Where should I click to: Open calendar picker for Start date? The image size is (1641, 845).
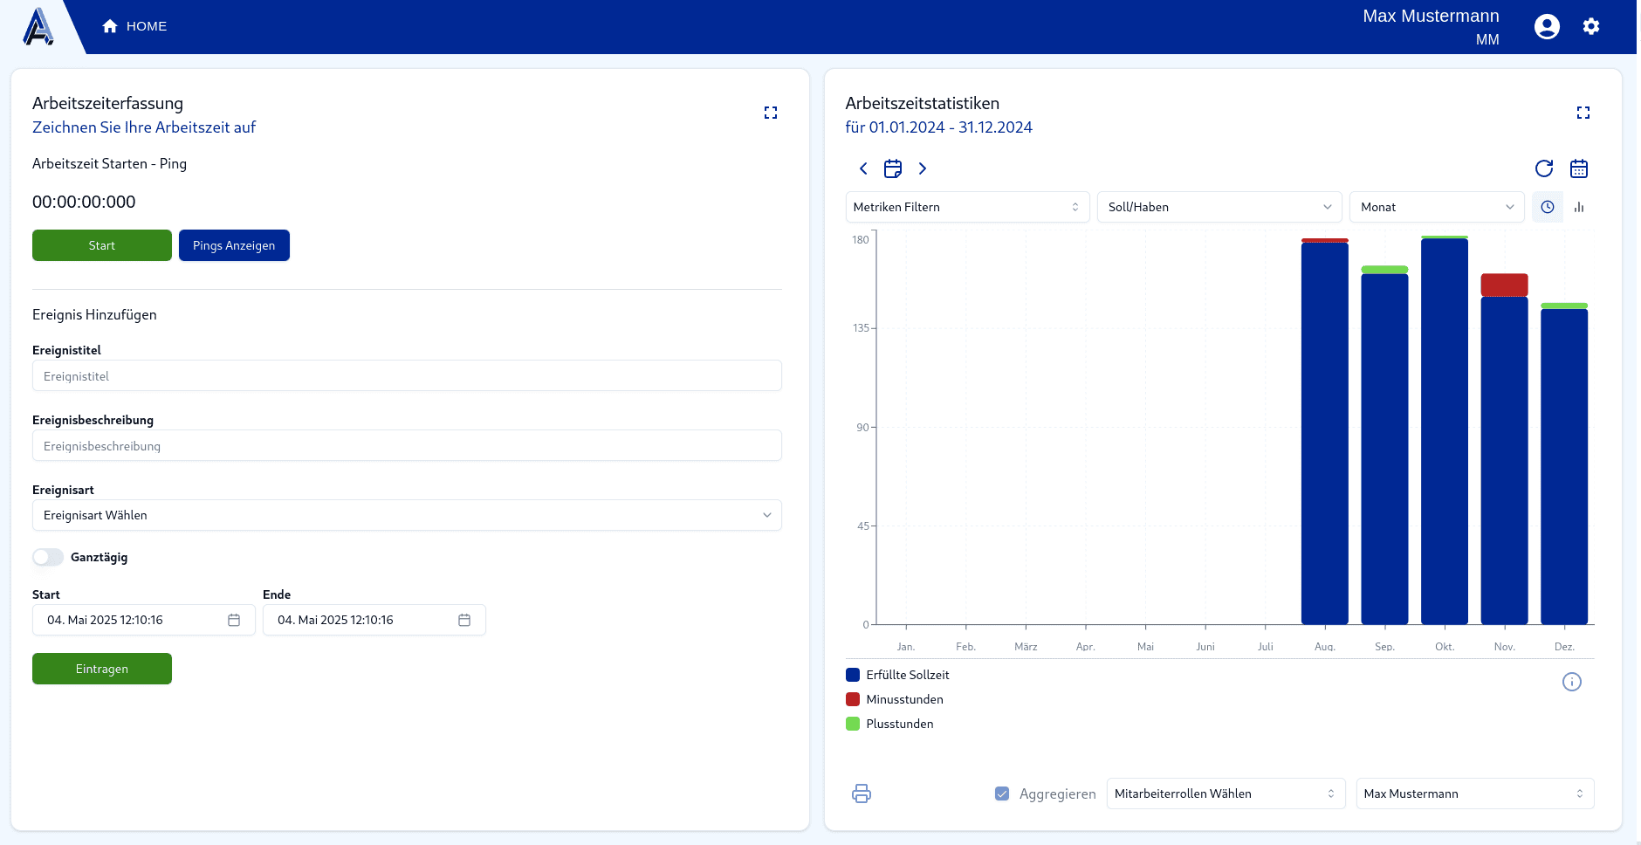coord(234,620)
